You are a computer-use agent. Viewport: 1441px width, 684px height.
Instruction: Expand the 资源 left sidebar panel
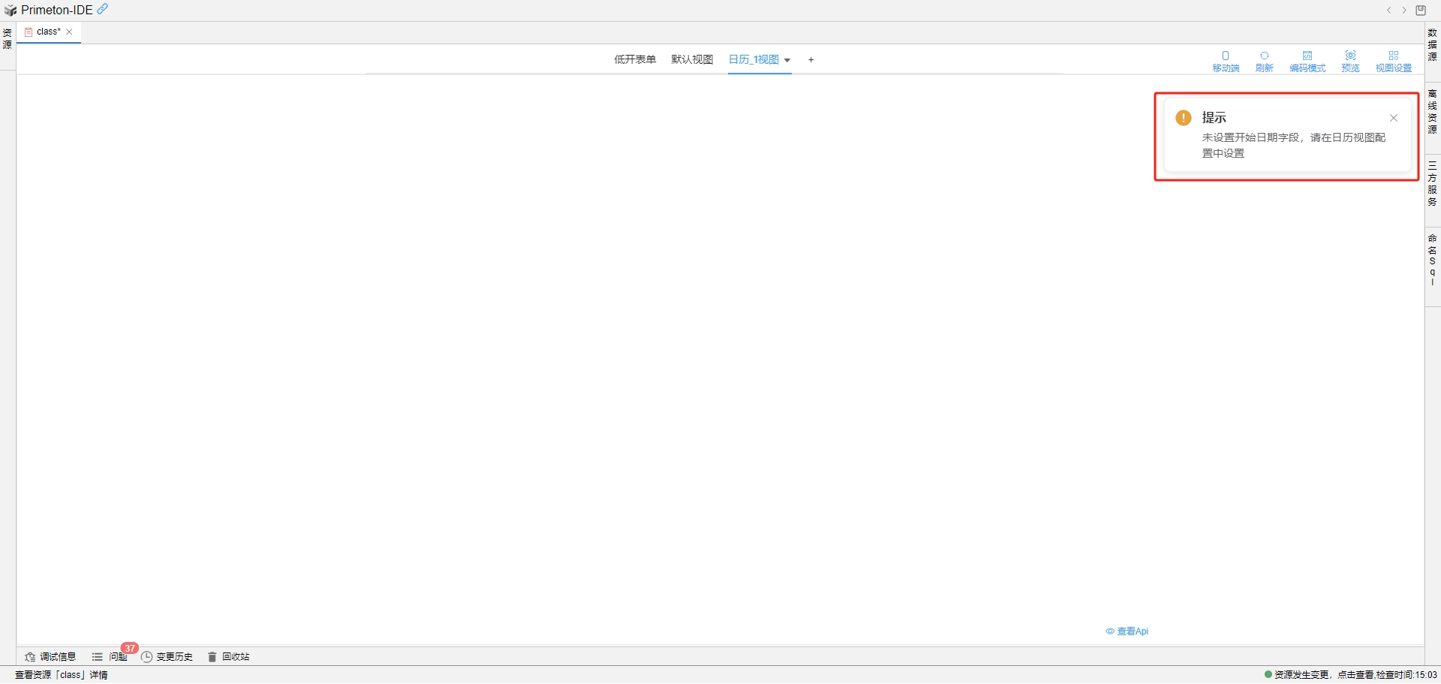click(8, 39)
